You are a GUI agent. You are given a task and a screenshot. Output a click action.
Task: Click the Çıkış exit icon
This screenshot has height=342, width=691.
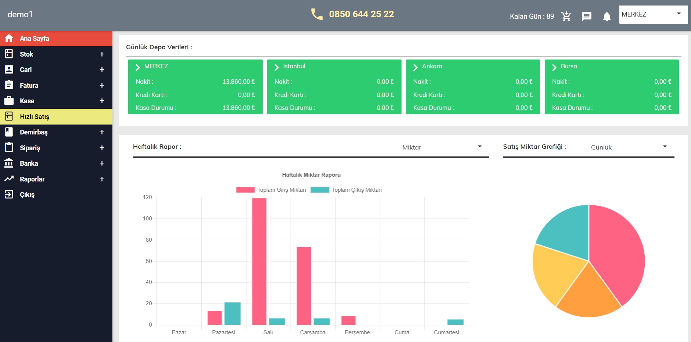9,194
